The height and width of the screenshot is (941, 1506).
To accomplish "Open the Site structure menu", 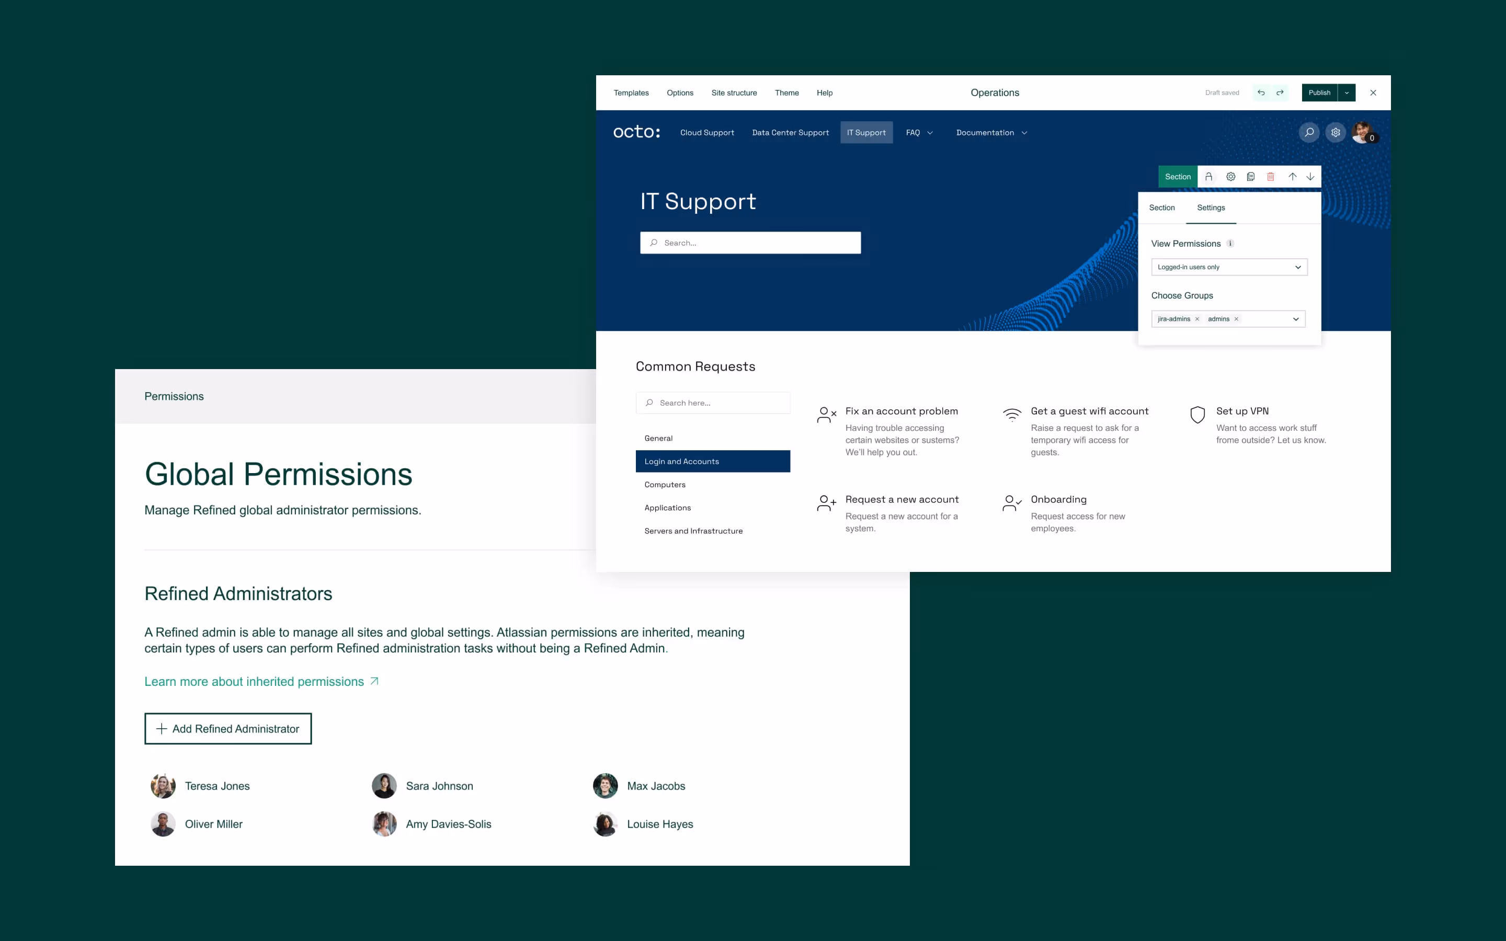I will pyautogui.click(x=734, y=93).
